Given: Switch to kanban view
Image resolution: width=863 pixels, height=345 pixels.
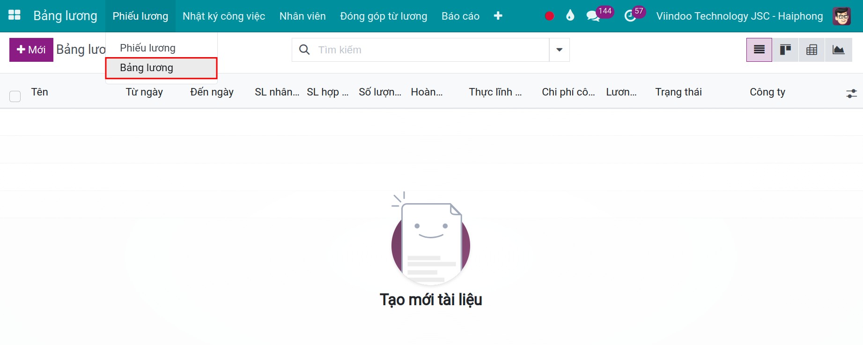Looking at the screenshot, I should (785, 50).
